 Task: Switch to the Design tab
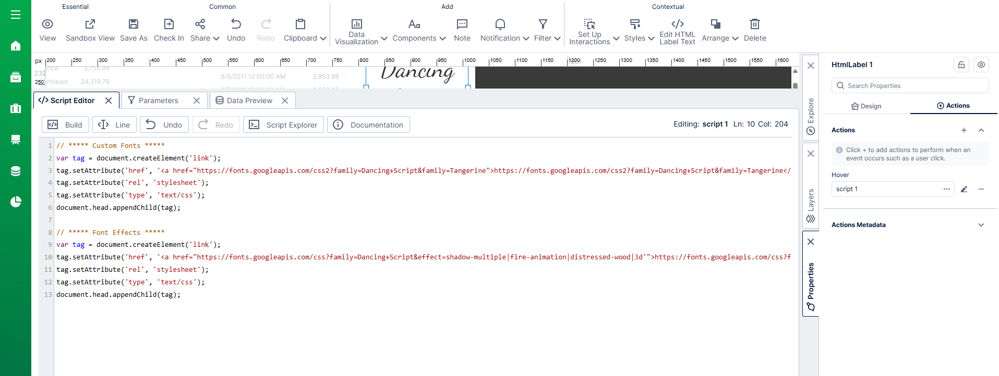click(866, 106)
